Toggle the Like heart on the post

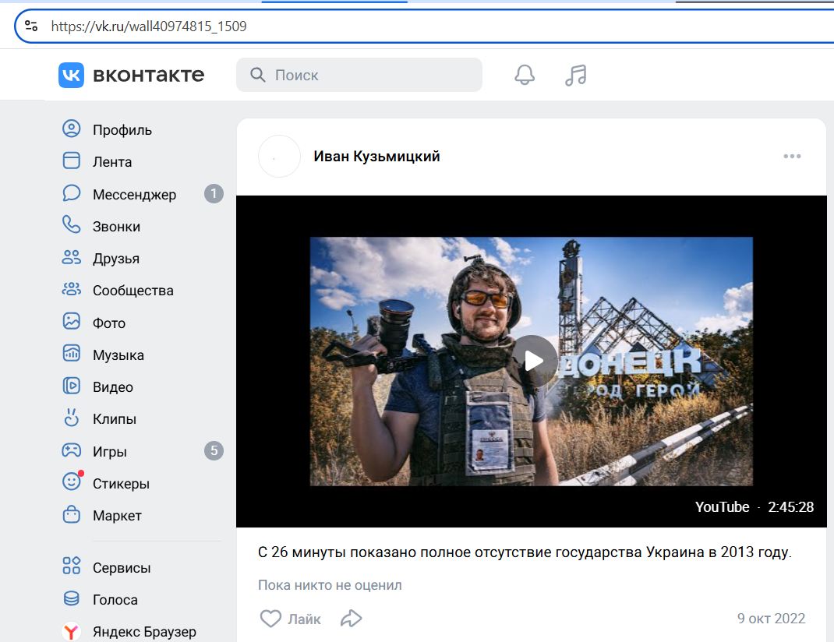click(x=270, y=618)
